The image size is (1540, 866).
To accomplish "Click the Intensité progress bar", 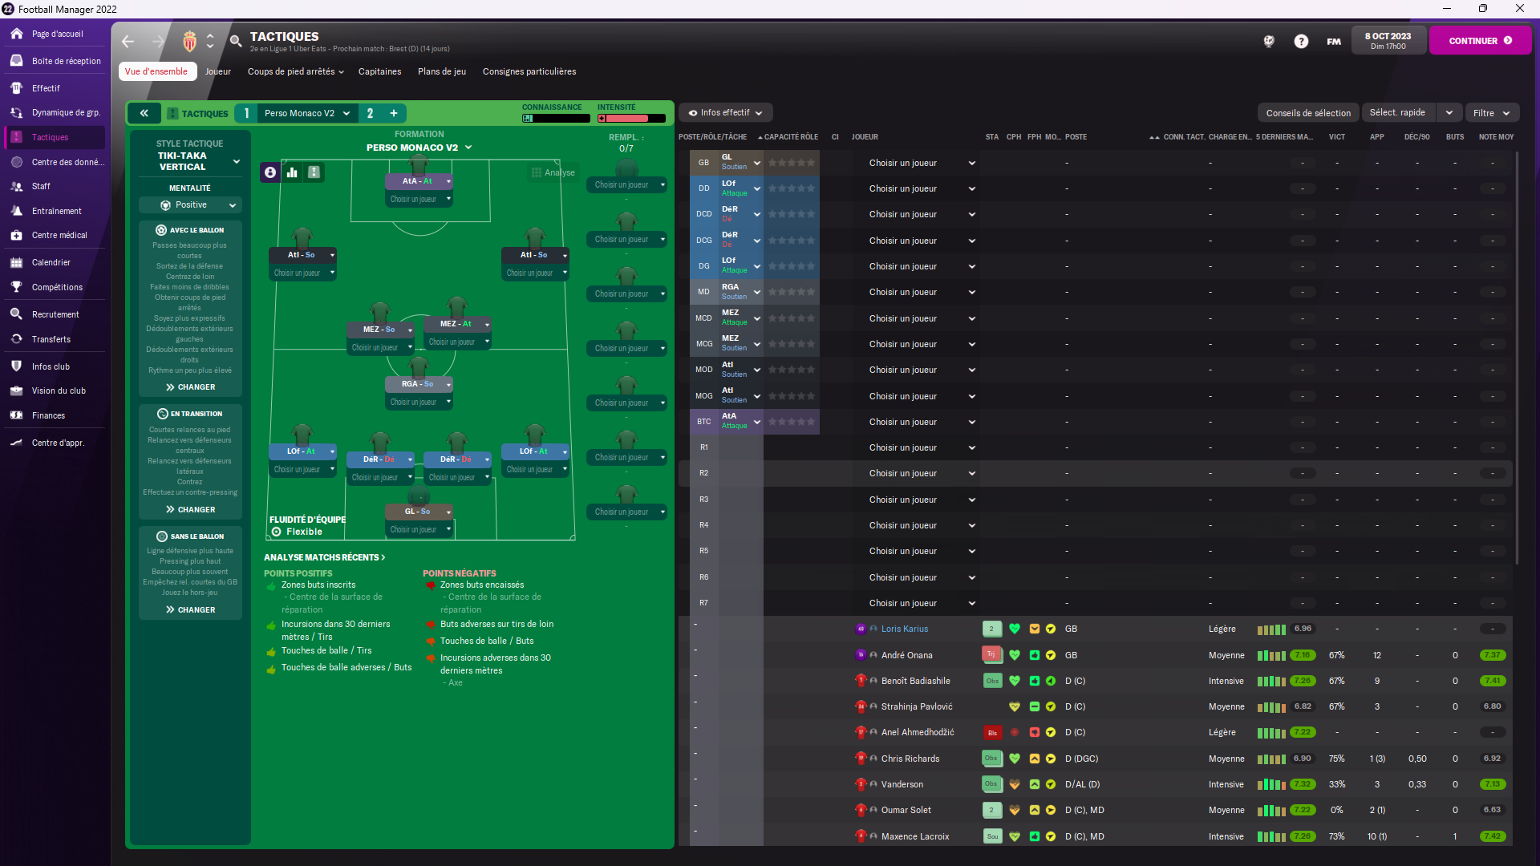I will 631,118.
